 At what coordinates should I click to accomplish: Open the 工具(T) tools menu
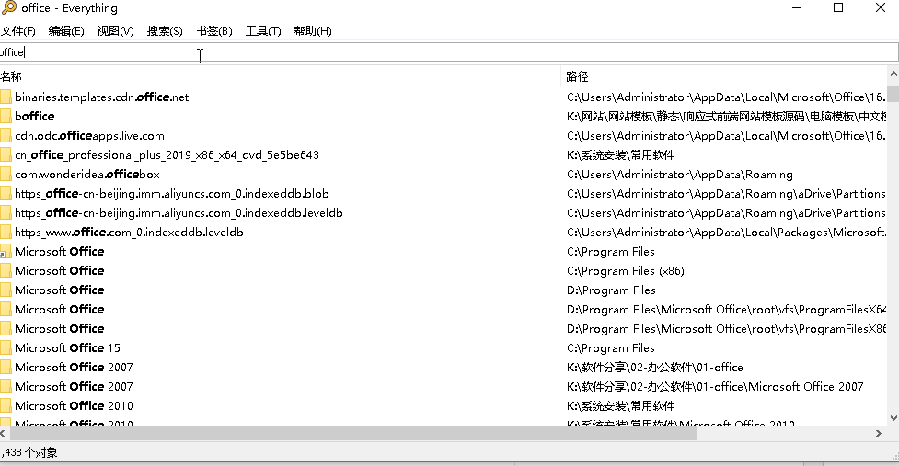pos(263,31)
